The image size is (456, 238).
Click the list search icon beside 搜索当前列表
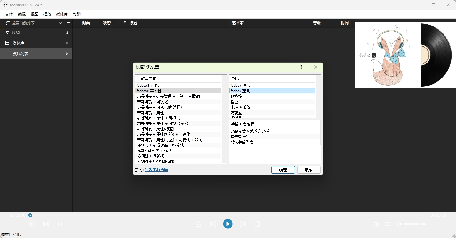(x=8, y=23)
